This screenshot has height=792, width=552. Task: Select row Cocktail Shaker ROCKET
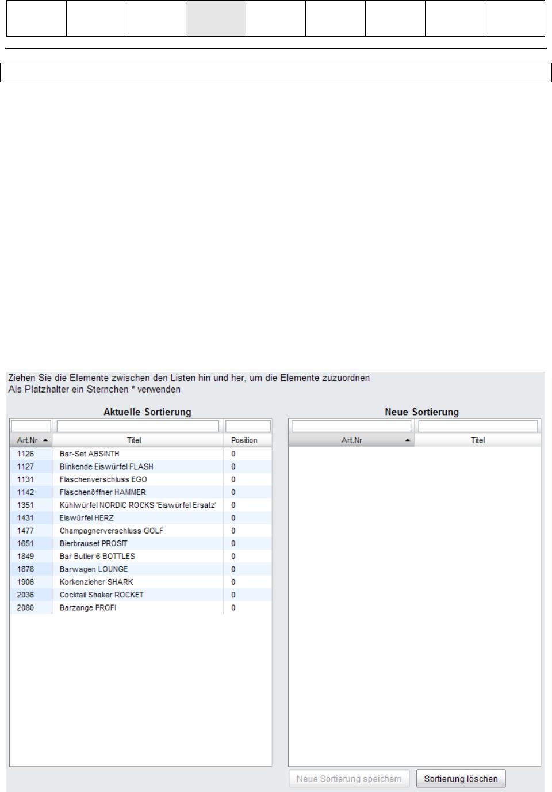tap(141, 595)
